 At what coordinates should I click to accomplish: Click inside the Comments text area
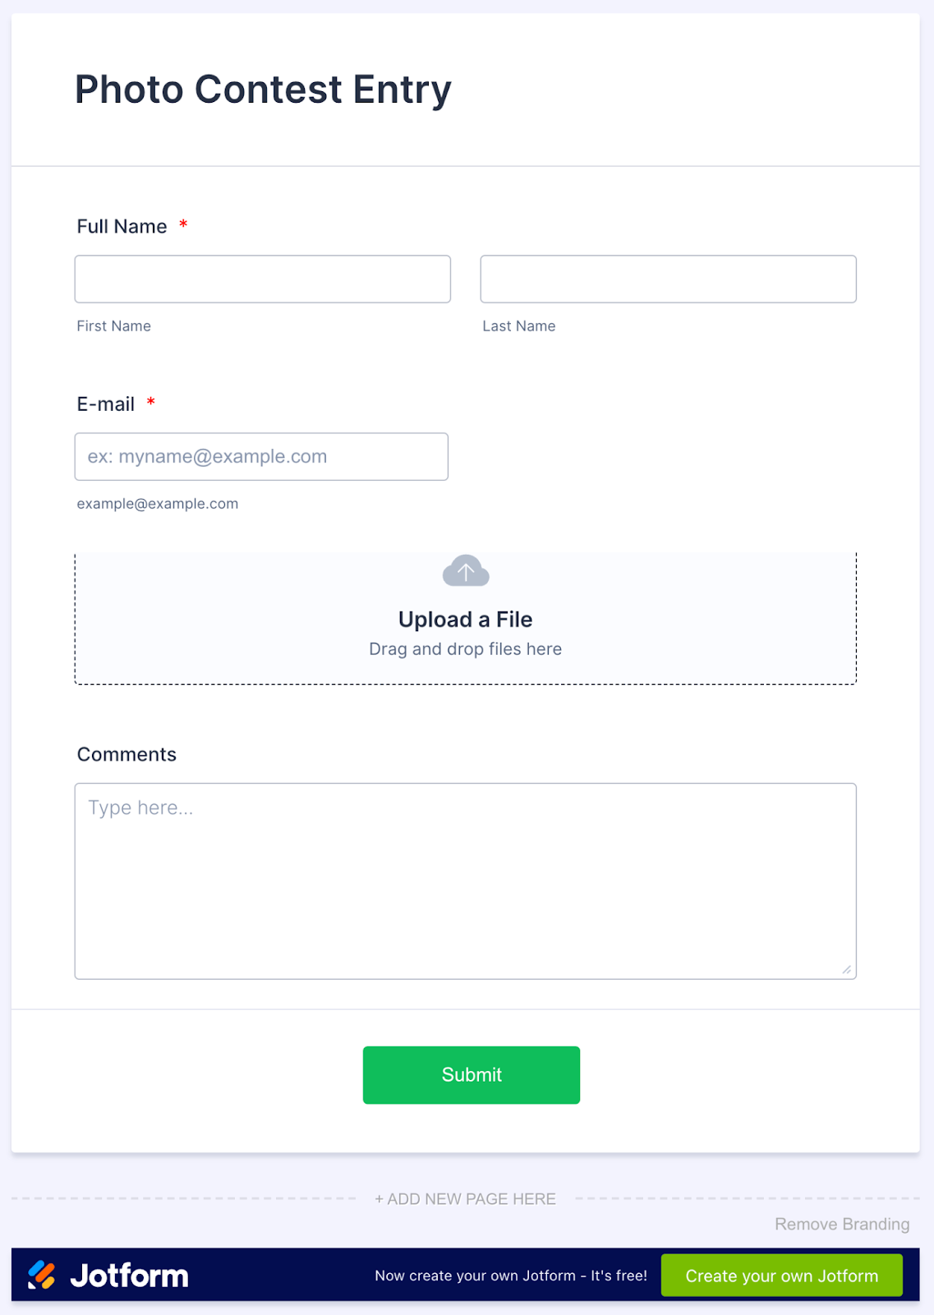[x=465, y=881]
